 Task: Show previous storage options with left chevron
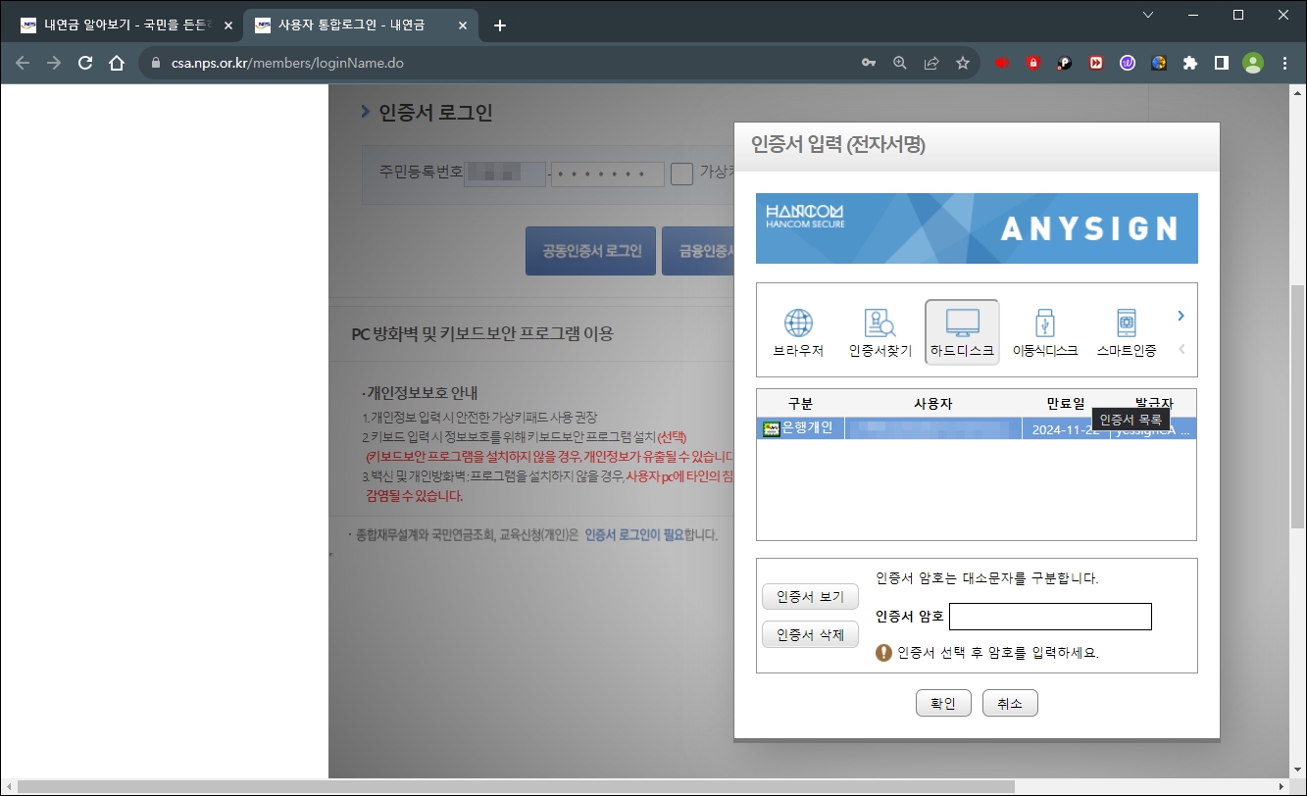tap(1181, 349)
